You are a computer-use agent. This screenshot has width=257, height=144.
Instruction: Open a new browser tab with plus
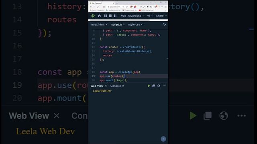[117, 3]
